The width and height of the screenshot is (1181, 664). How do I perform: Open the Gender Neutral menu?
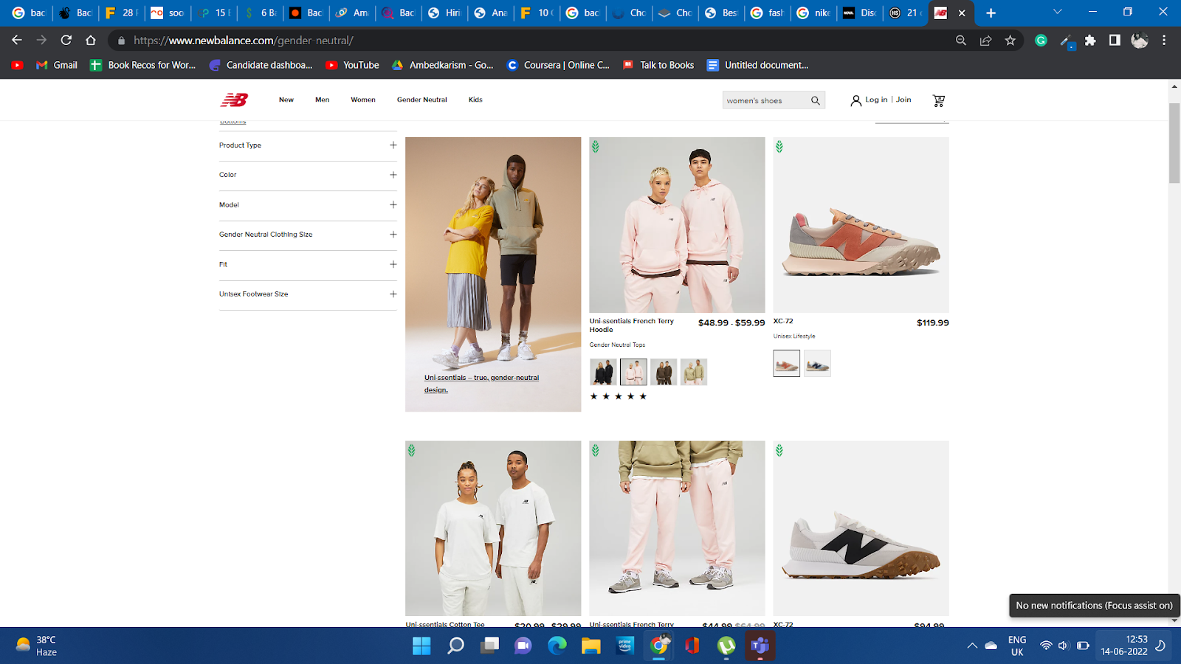(422, 100)
